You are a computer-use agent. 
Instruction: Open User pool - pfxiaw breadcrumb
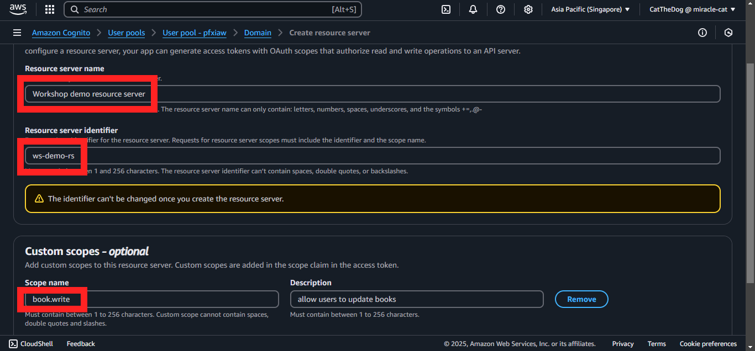[195, 33]
